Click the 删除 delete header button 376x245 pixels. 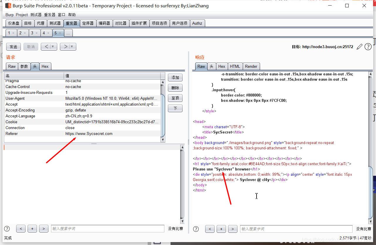pyautogui.click(x=175, y=88)
